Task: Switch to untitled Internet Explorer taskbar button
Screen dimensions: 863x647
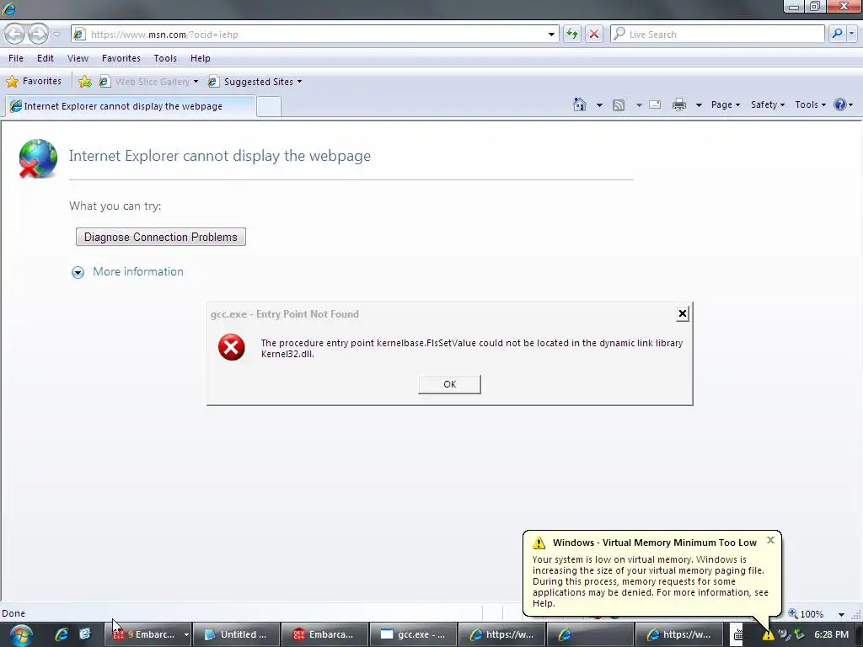Action: (590, 634)
